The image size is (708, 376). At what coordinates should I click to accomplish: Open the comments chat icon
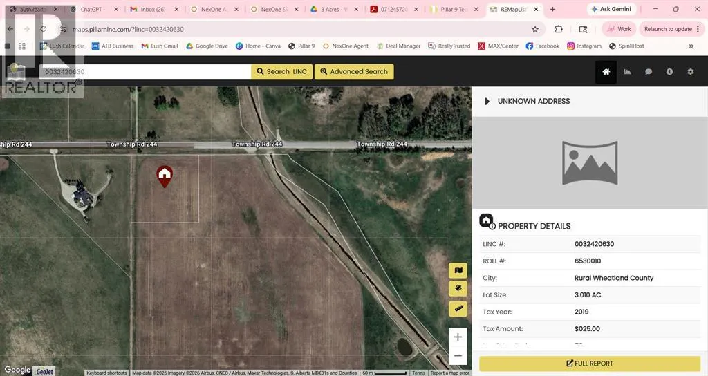pyautogui.click(x=649, y=72)
